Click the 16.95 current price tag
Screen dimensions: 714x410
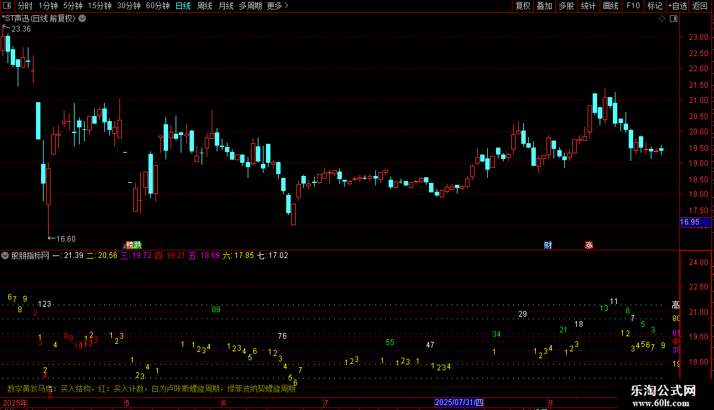point(695,222)
